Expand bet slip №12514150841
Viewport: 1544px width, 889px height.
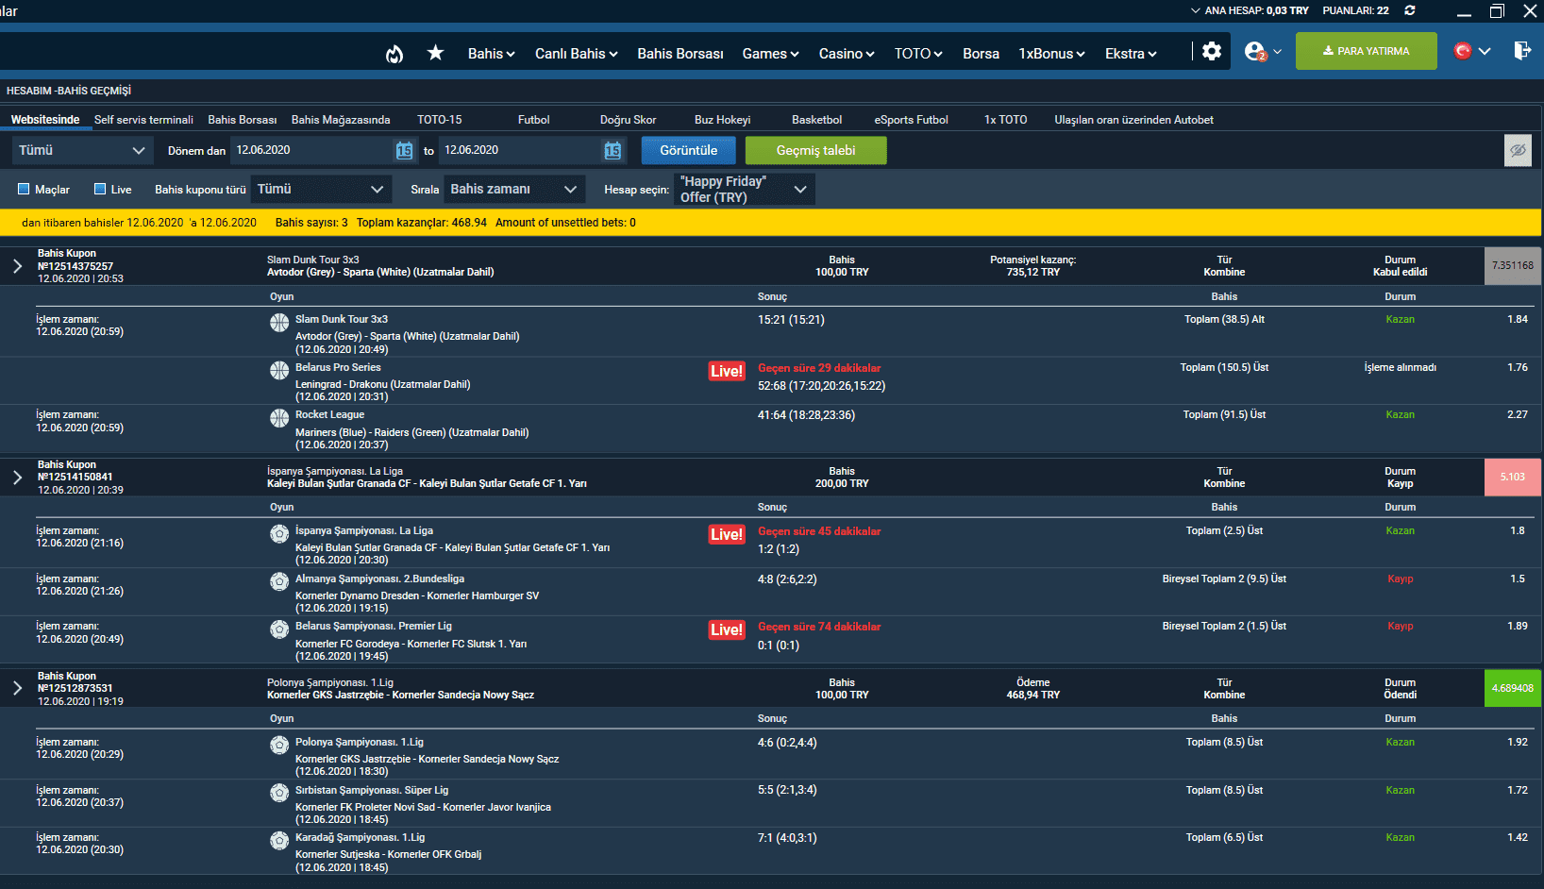pos(18,478)
